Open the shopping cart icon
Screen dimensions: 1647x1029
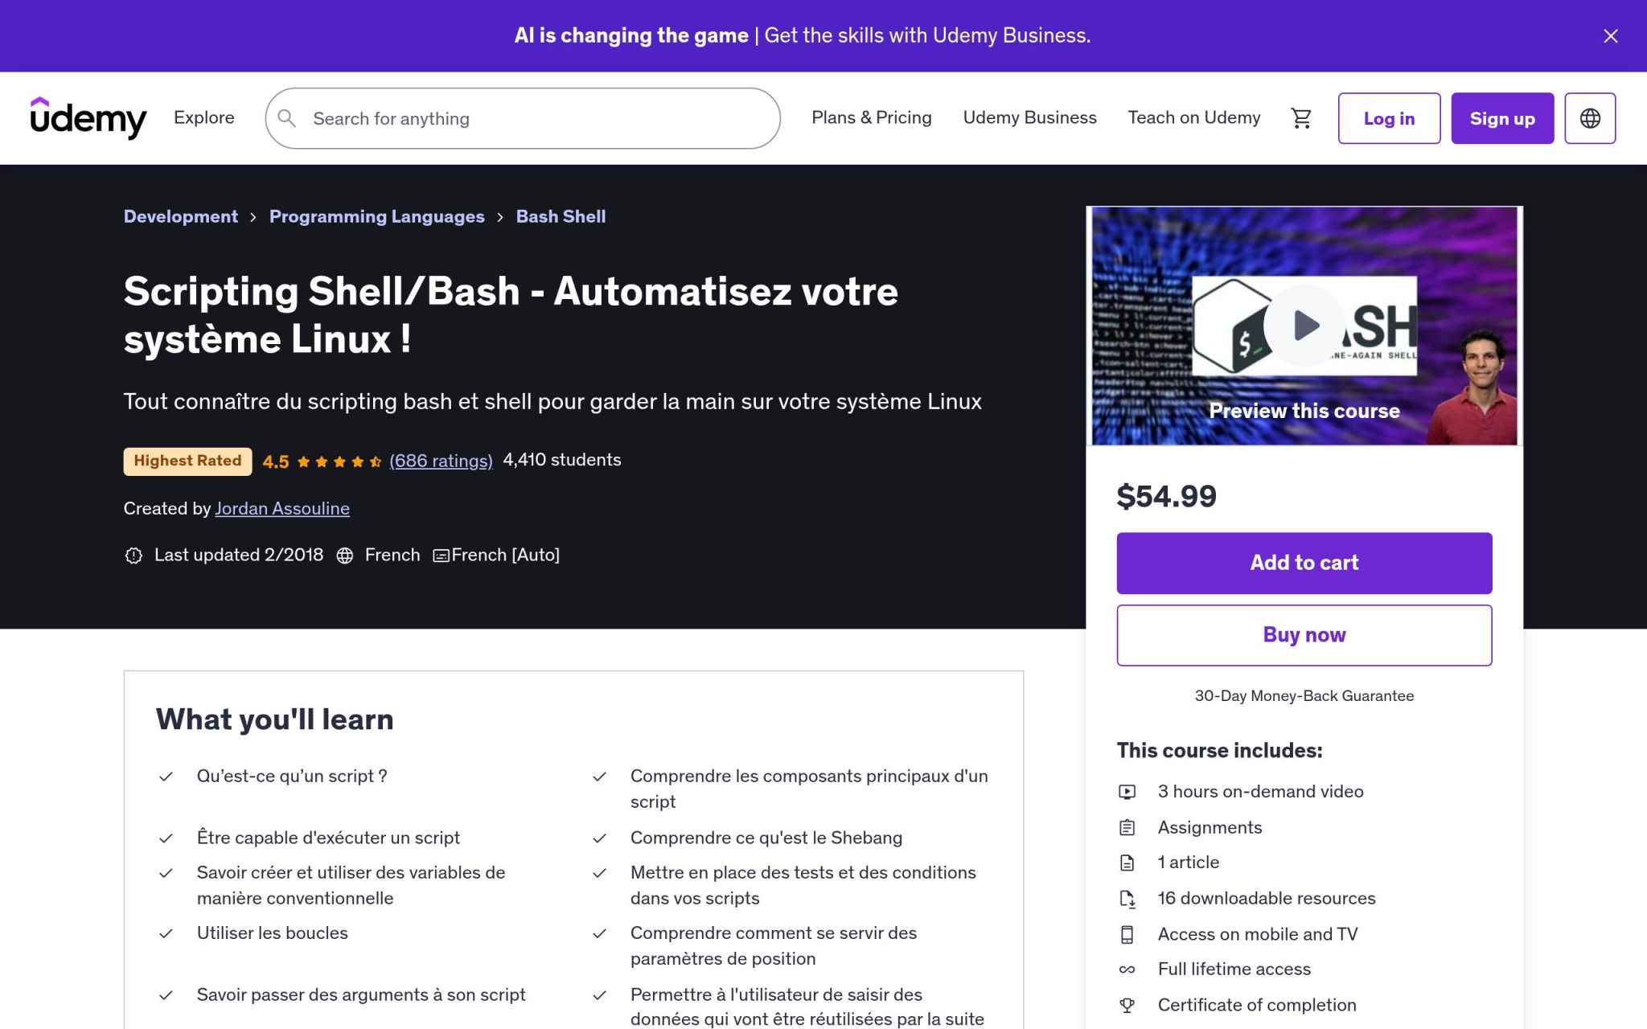click(1301, 118)
